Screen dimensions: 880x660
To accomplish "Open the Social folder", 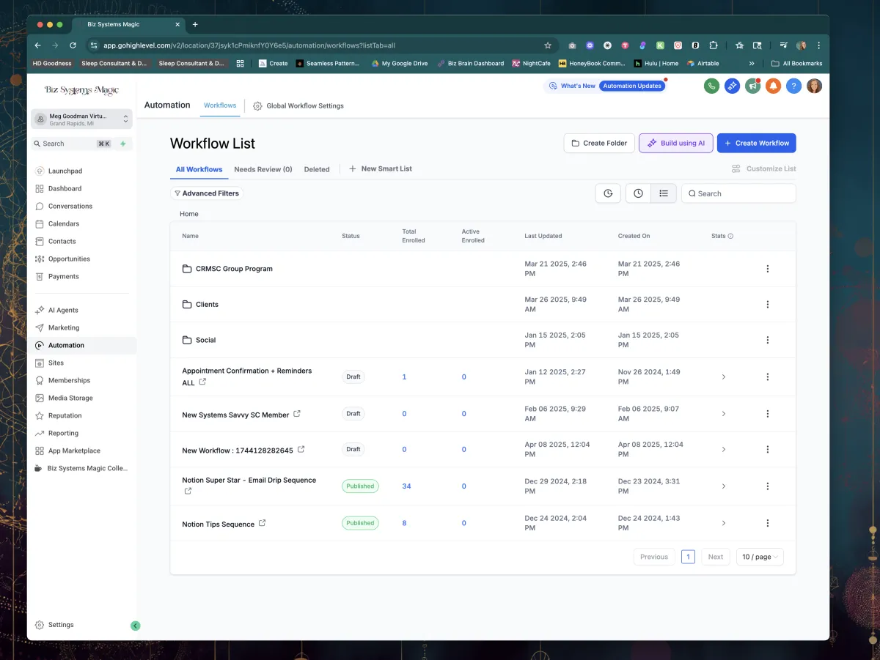I will pos(205,340).
